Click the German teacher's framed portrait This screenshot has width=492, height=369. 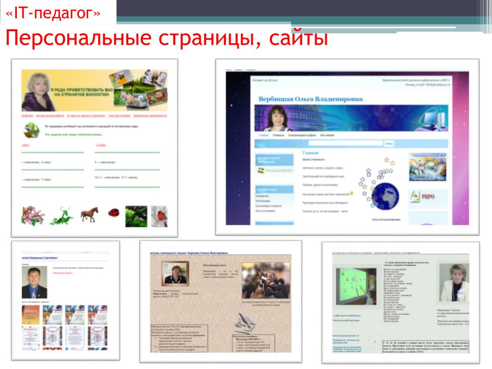175,273
